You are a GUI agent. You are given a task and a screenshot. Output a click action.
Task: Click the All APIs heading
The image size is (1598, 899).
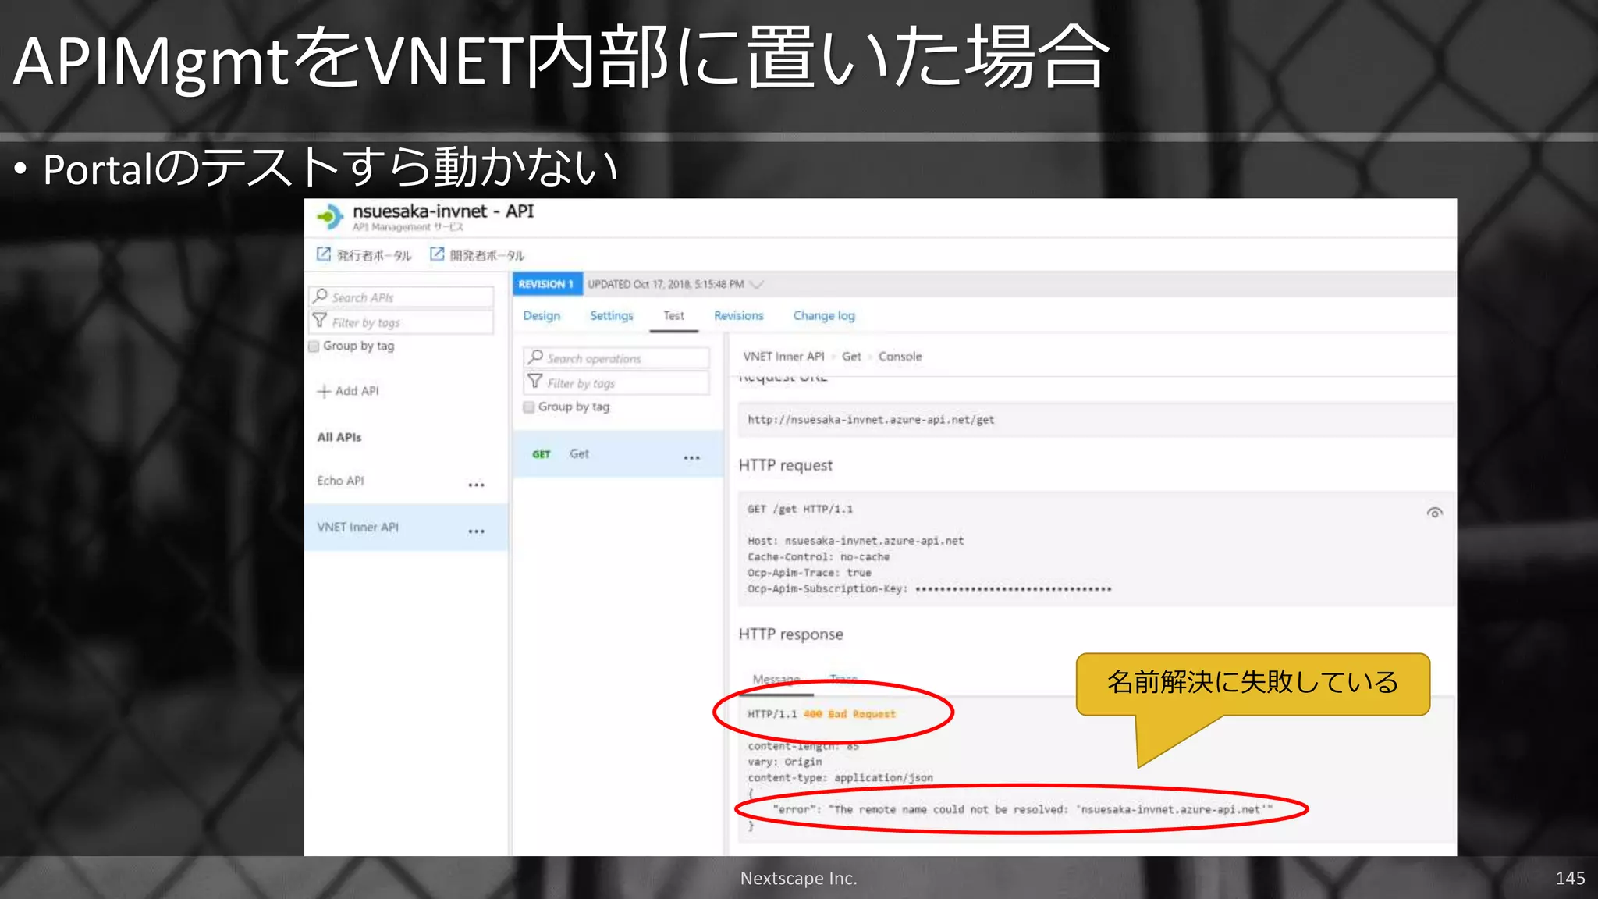click(x=339, y=437)
